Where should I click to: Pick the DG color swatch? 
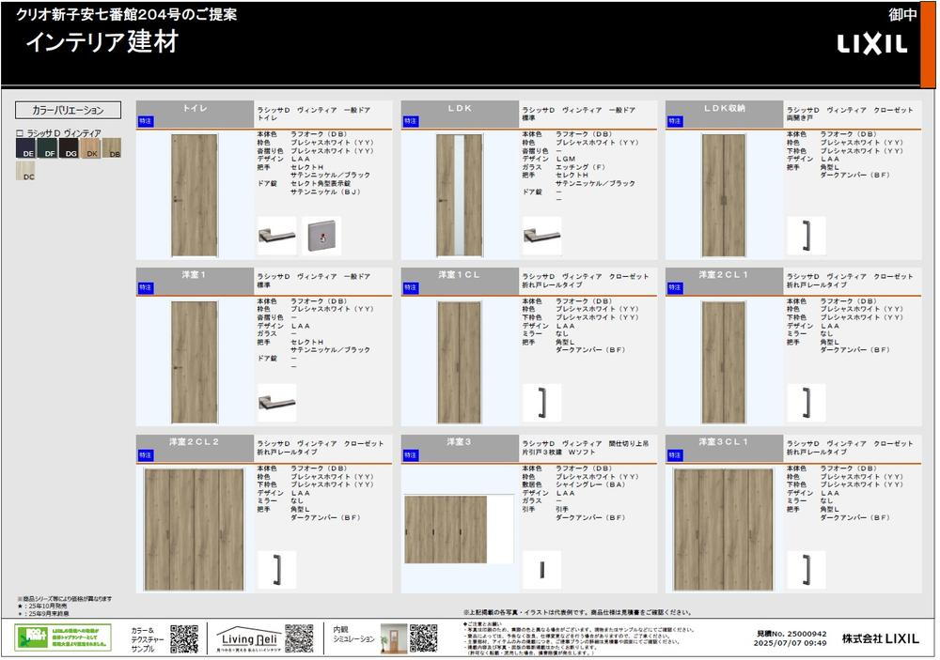tap(69, 148)
